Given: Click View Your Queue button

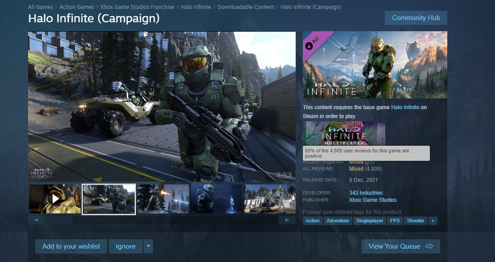Looking at the screenshot, I should [x=400, y=246].
